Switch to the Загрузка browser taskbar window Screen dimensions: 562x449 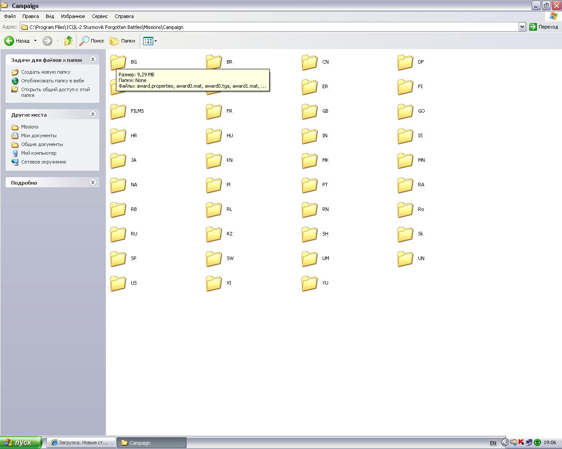click(82, 442)
